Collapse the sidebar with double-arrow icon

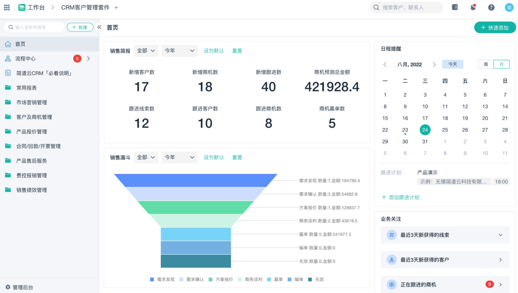pyautogui.click(x=99, y=27)
